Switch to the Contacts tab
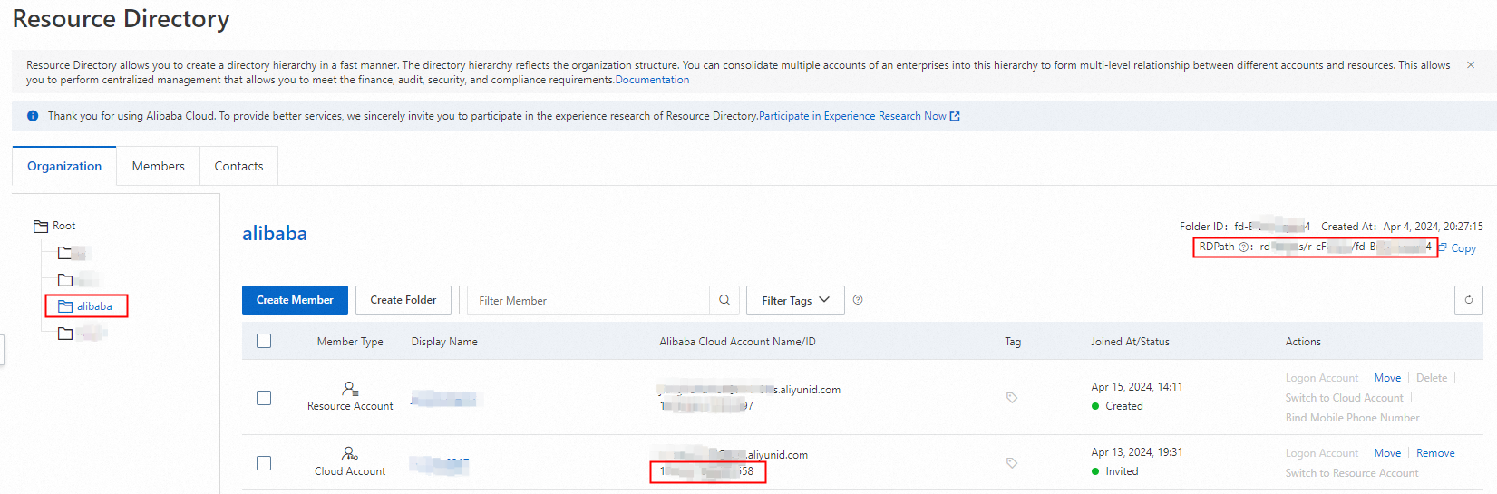 click(x=238, y=166)
